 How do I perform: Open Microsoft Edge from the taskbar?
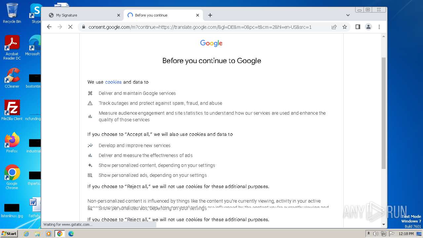point(71,234)
